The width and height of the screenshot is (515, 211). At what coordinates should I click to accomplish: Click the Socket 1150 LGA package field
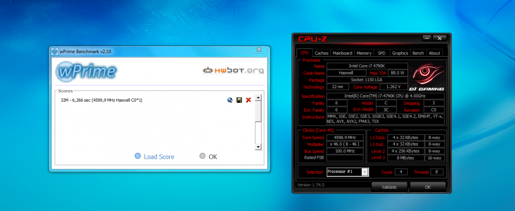[367, 80]
